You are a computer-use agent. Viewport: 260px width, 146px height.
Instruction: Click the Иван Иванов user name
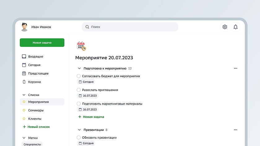coord(41,27)
